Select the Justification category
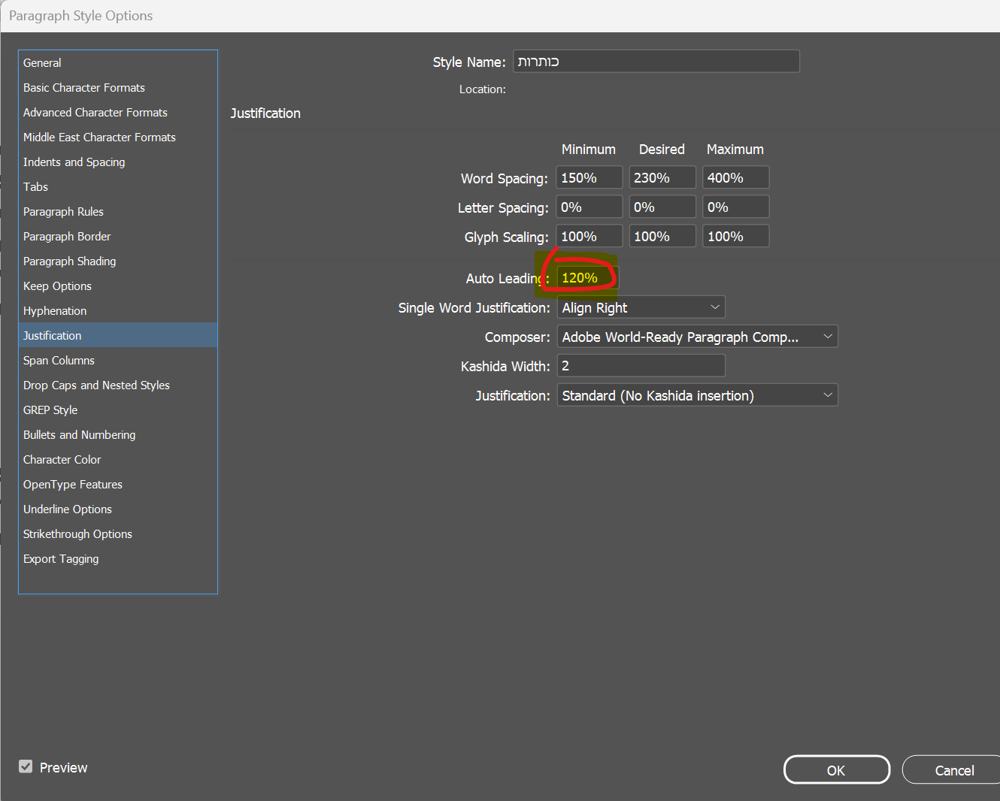The width and height of the screenshot is (1000, 801). pyautogui.click(x=118, y=335)
